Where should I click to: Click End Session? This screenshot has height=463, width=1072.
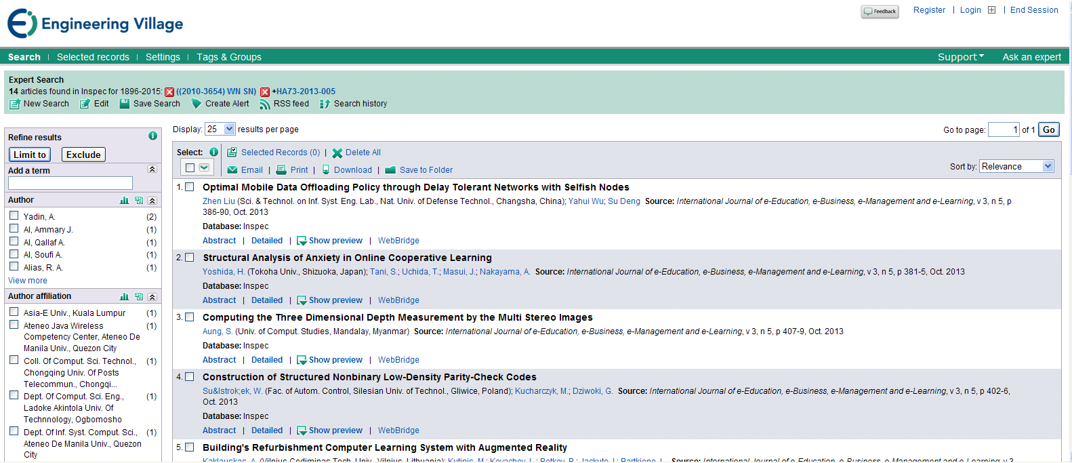point(1034,10)
